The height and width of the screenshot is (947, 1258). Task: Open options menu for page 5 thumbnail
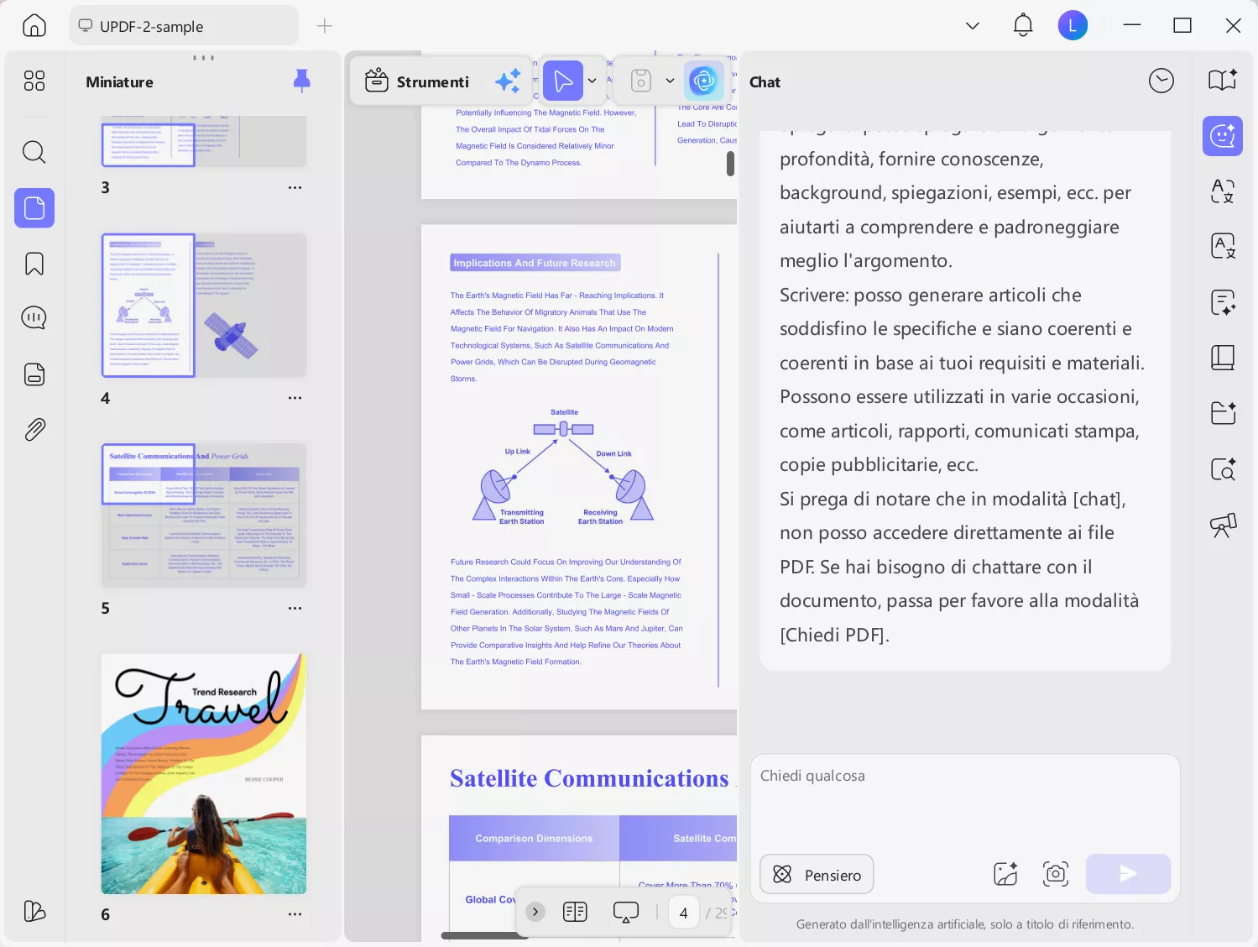[295, 608]
